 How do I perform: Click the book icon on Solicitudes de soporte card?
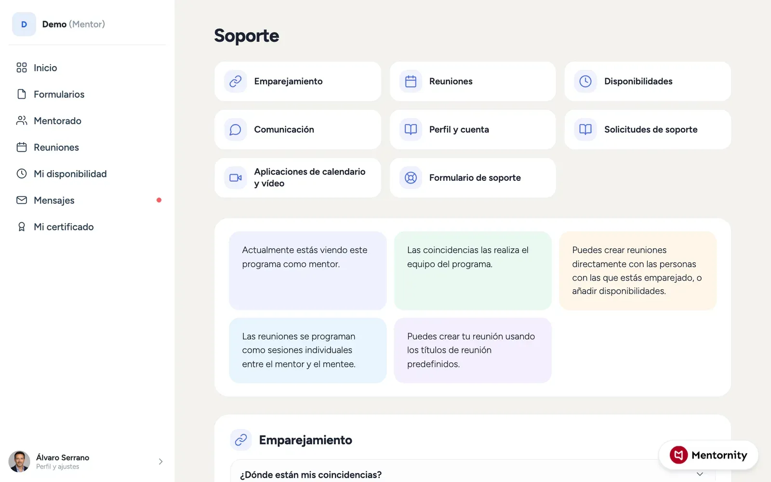pos(585,130)
